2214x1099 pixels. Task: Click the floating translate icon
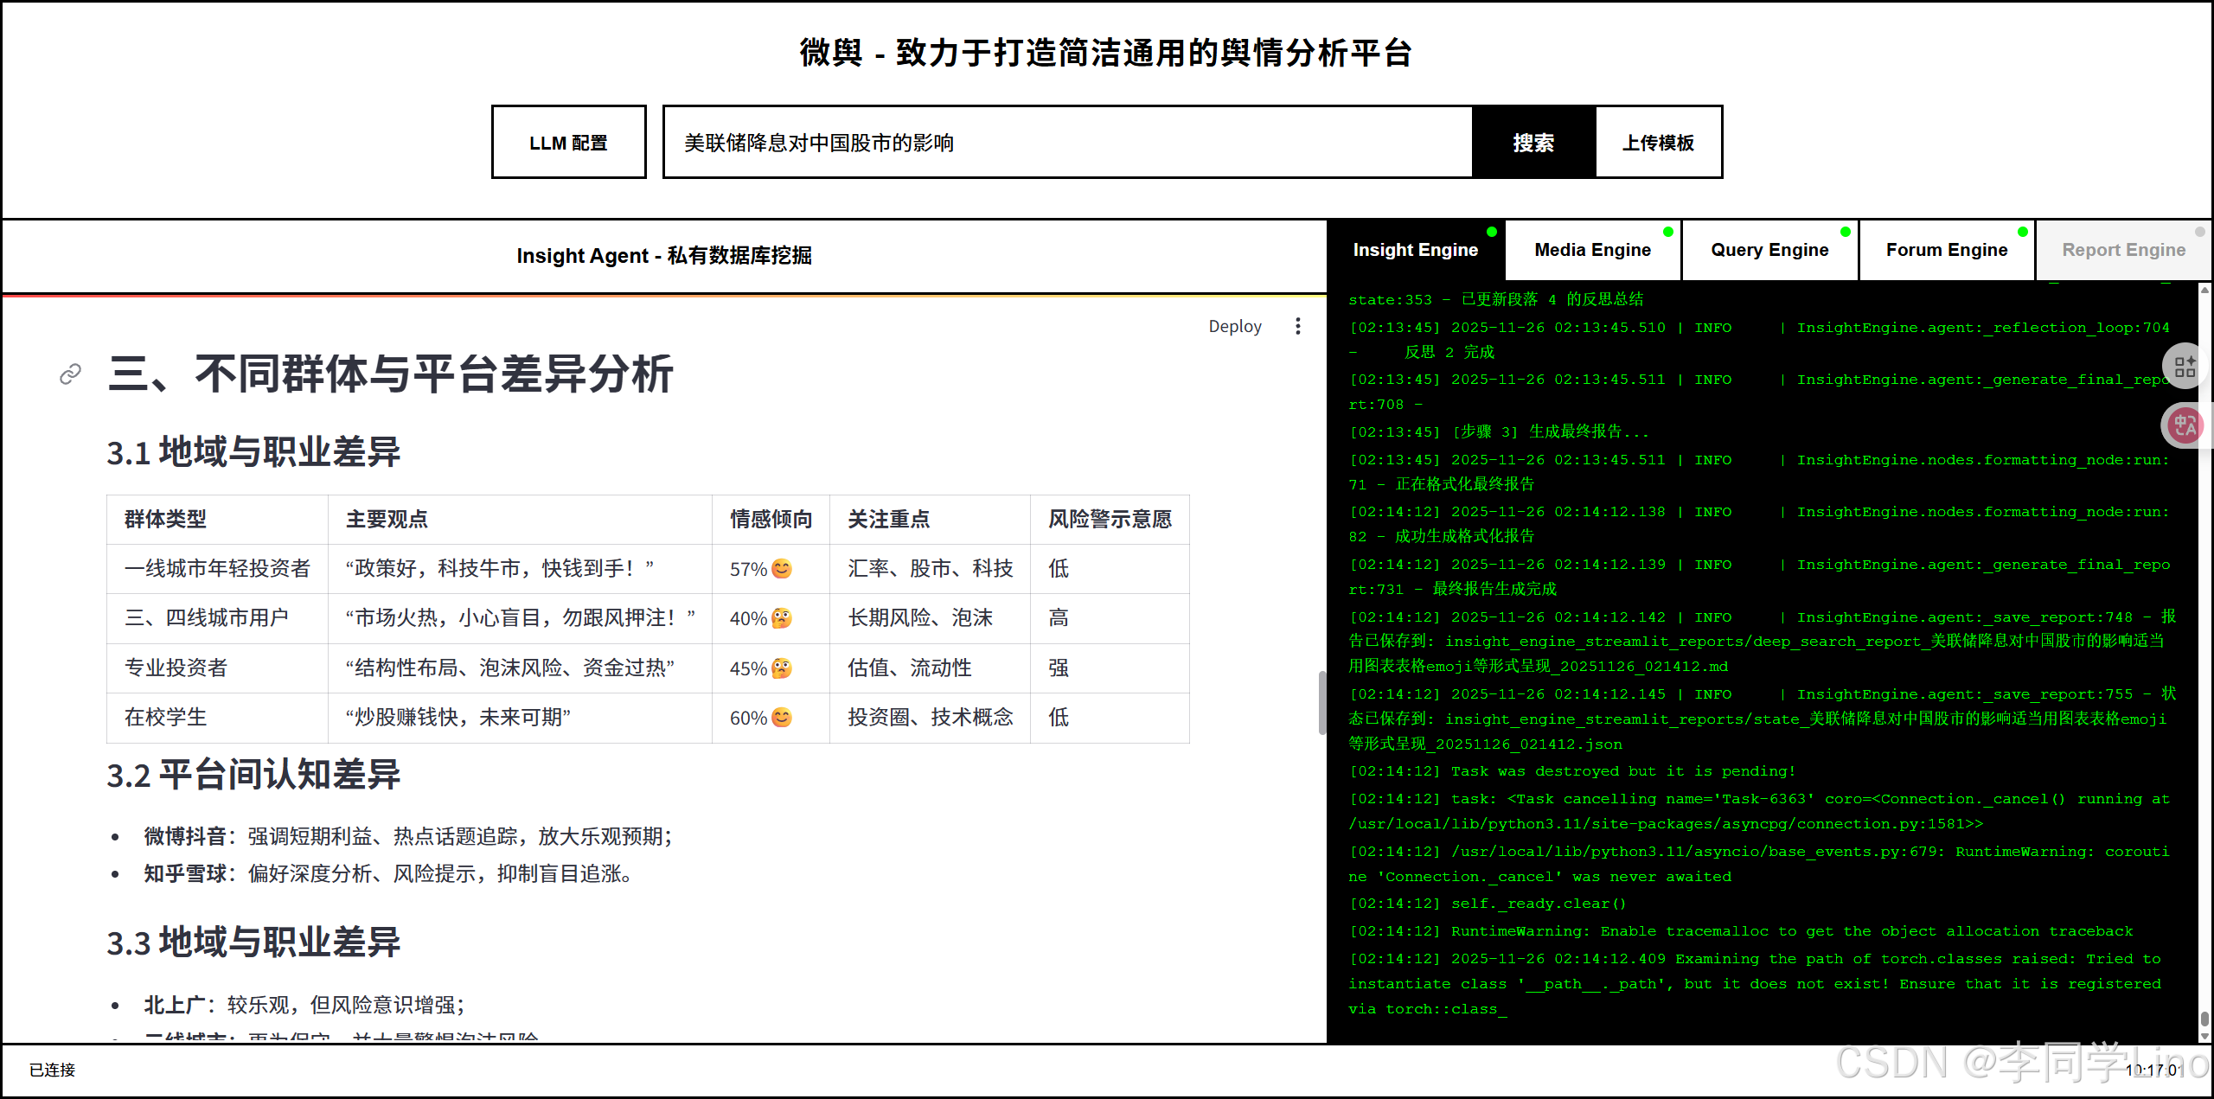coord(2185,425)
